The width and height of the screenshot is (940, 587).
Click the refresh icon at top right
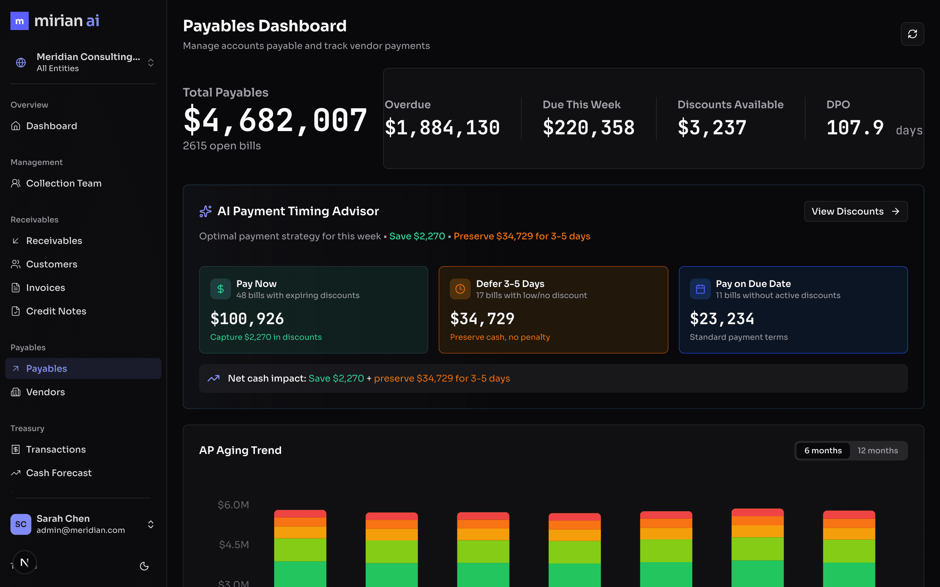point(913,34)
